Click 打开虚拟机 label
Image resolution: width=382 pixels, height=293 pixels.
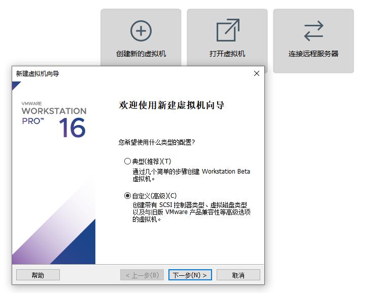click(x=227, y=54)
